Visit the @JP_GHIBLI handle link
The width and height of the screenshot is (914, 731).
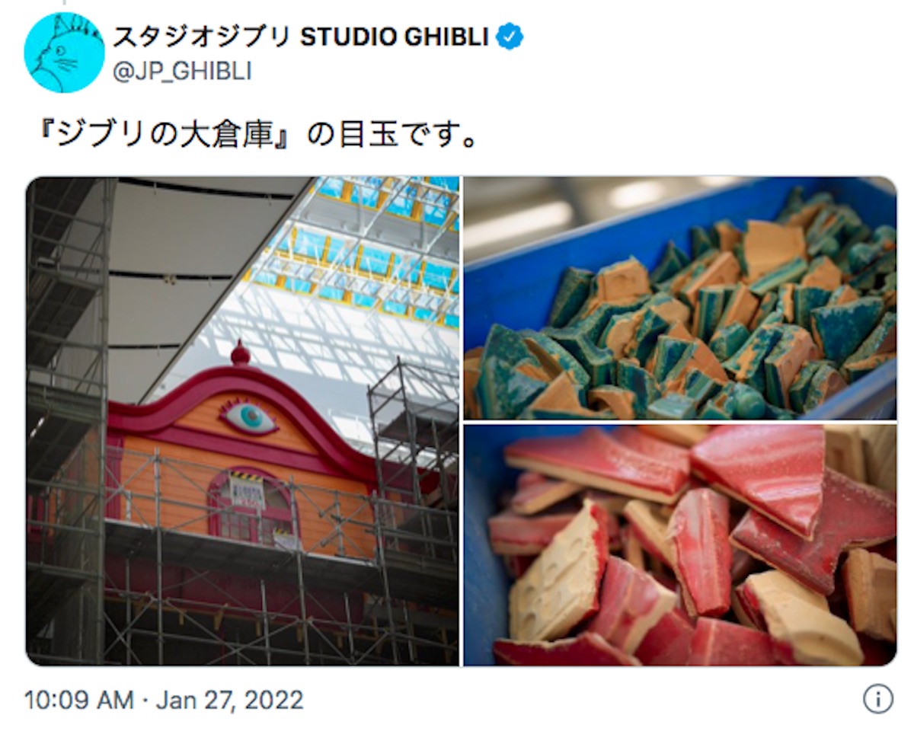[x=182, y=72]
